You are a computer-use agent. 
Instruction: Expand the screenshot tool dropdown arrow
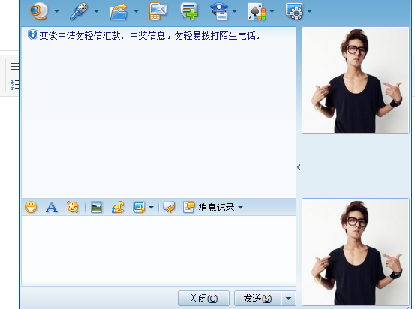(x=151, y=208)
